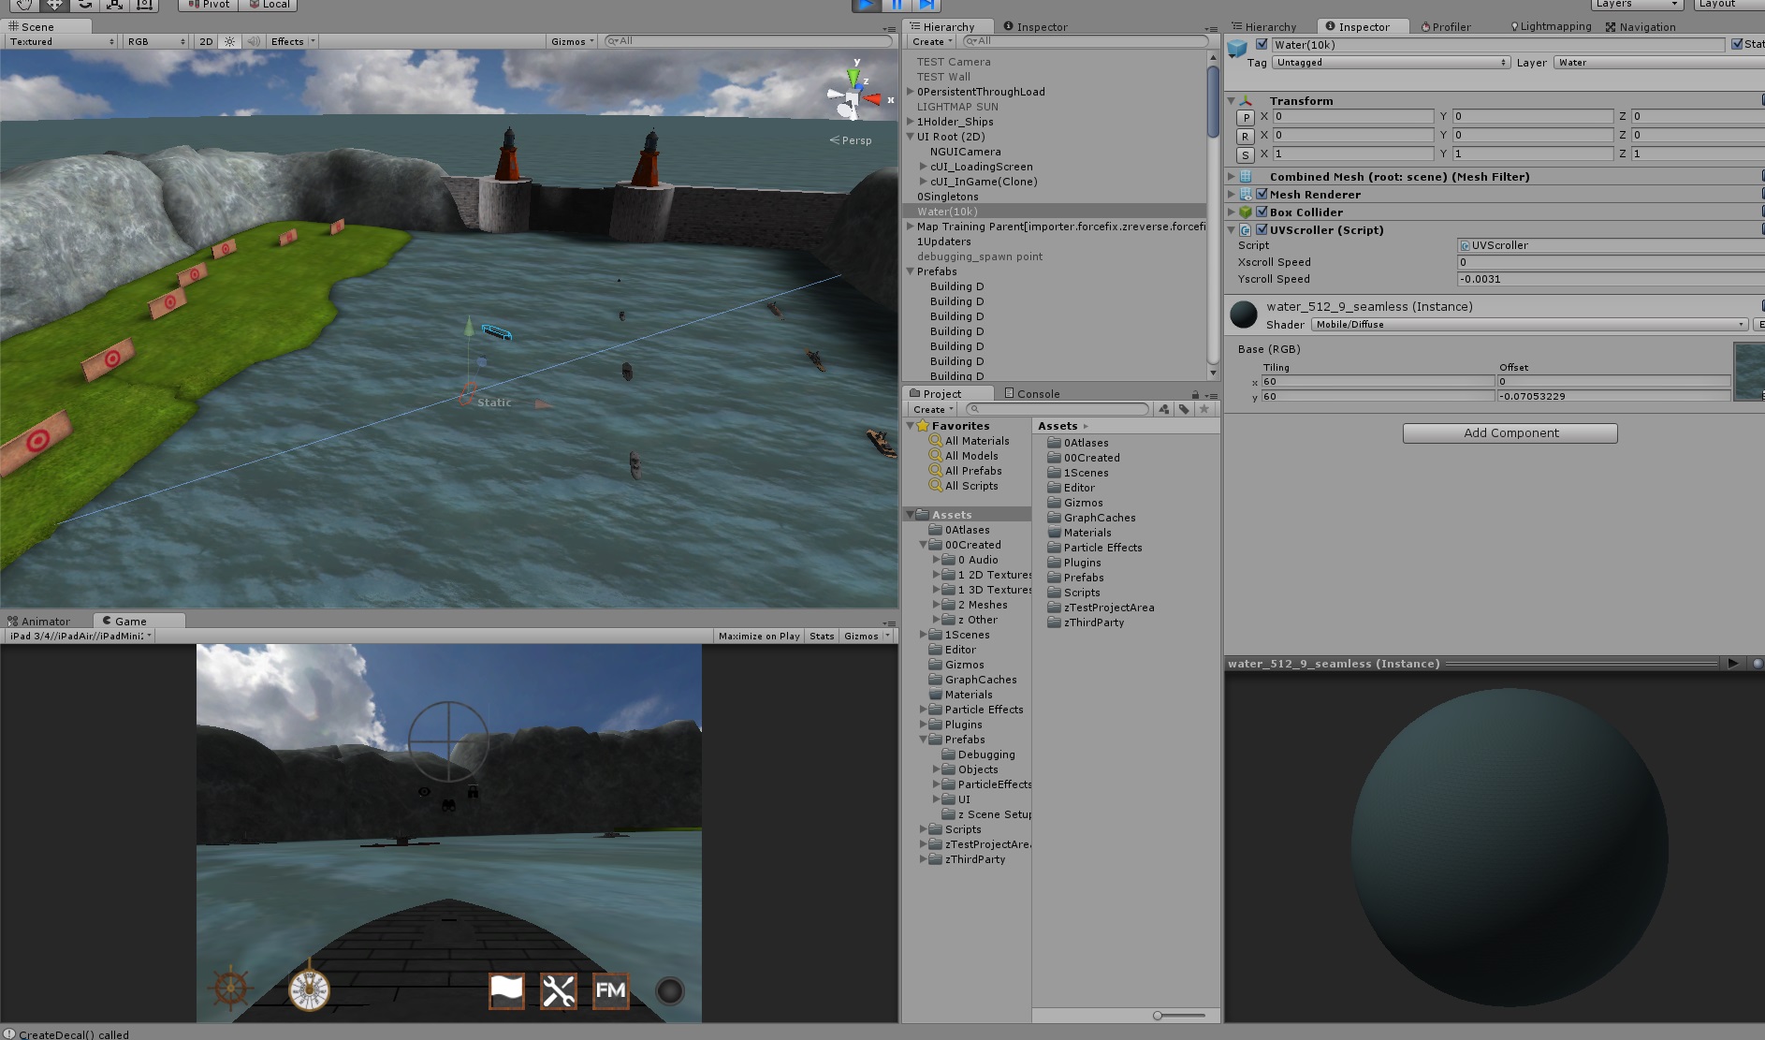Click the save search star icon
1765x1040 pixels.
(1204, 409)
